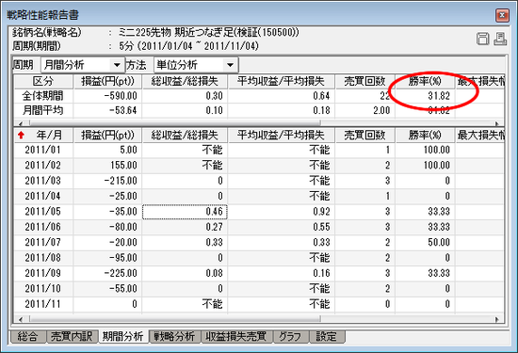518x353 pixels.
Task: Open the 収益損失売買 tab
Action: tap(235, 336)
